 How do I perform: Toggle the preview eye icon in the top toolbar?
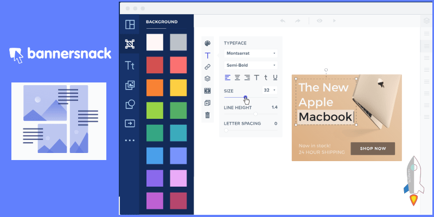tap(320, 21)
